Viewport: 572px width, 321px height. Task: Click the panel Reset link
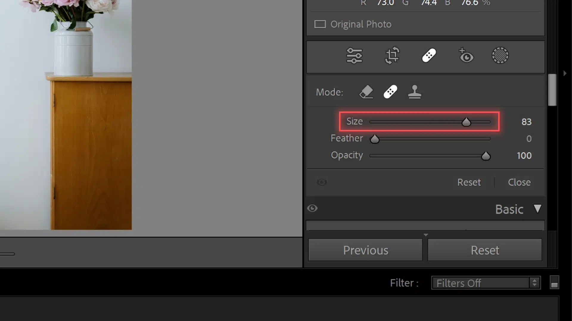[469, 182]
